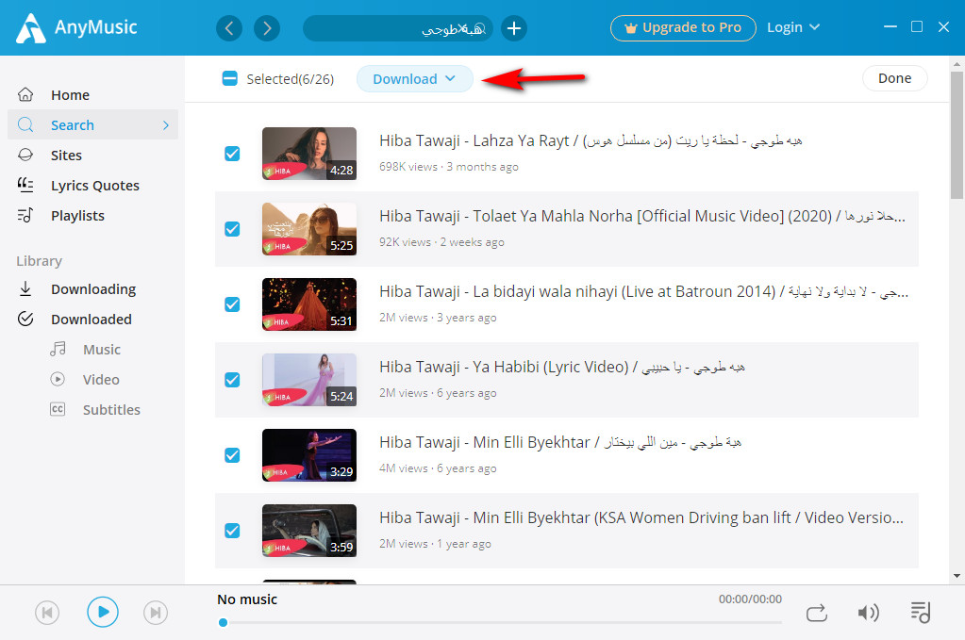Screen dimensions: 965x640
Task: Click the Login link
Action: [x=785, y=27]
